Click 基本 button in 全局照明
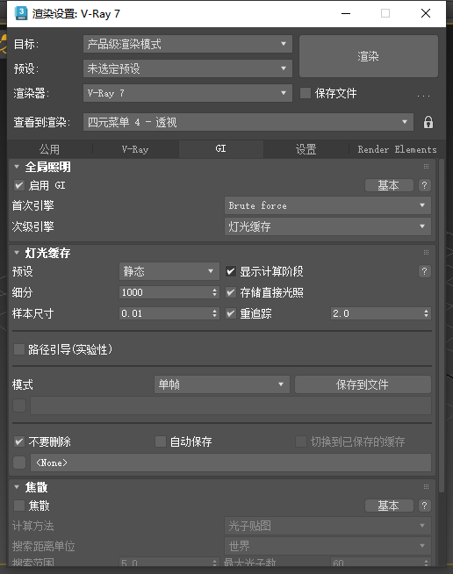The height and width of the screenshot is (574, 453). pos(389,185)
